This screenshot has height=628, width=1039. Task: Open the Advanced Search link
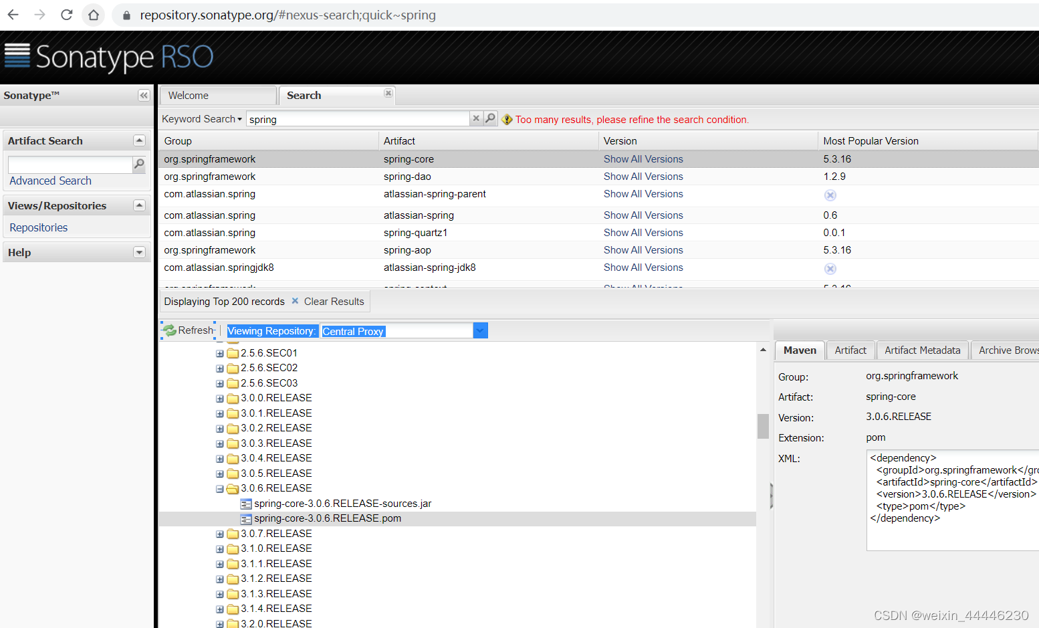[x=50, y=181]
